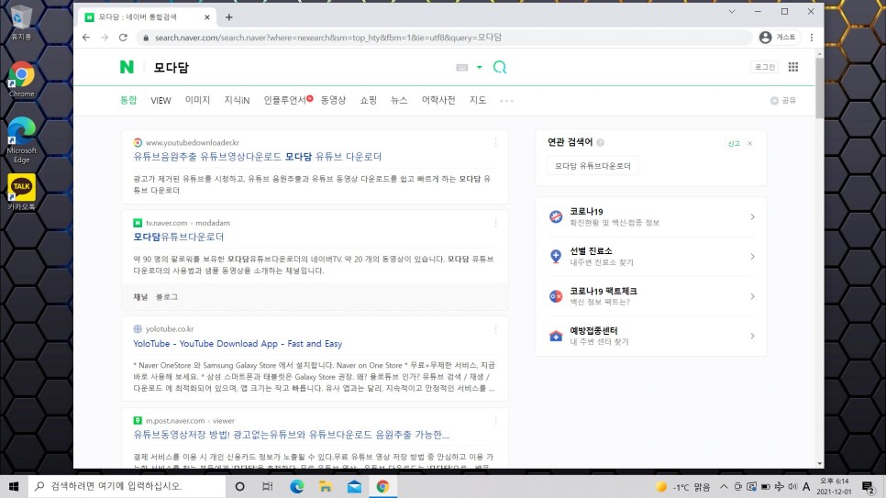
Task: Click browser back arrow
Action: point(86,38)
